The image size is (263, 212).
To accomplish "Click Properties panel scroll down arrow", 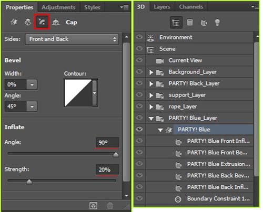I will 126,195.
